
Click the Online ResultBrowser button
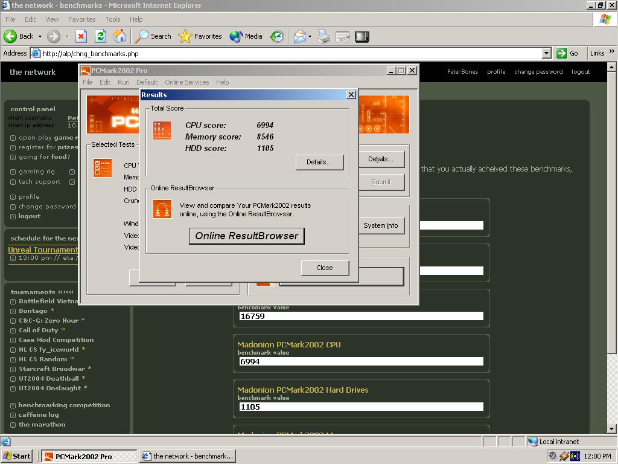[247, 236]
